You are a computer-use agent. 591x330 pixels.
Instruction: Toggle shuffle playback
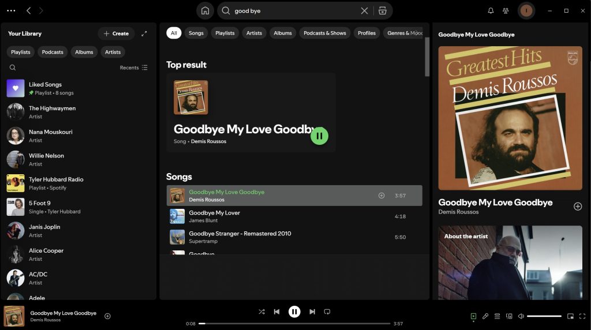(261, 312)
